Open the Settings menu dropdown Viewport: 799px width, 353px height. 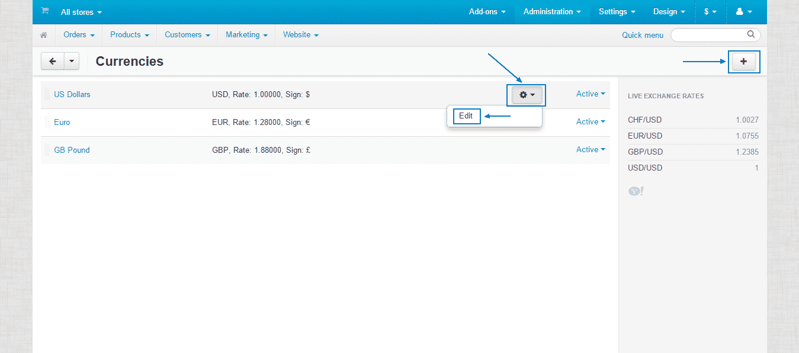pyautogui.click(x=616, y=11)
